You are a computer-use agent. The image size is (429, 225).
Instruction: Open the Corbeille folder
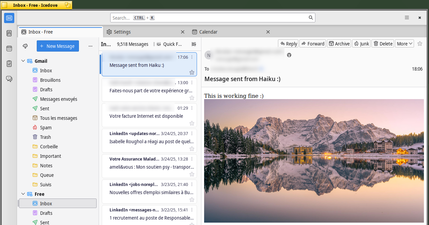click(x=58, y=147)
